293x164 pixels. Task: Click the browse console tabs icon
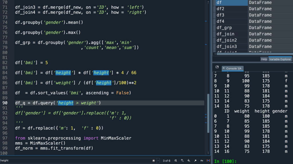217,67
